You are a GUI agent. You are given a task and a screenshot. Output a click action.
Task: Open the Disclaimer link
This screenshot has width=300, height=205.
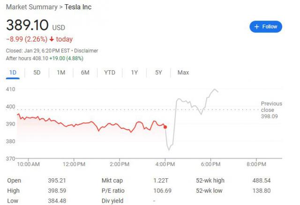point(85,51)
